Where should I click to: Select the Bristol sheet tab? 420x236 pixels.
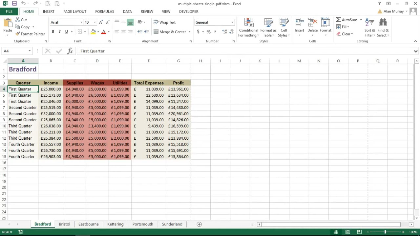[65, 224]
